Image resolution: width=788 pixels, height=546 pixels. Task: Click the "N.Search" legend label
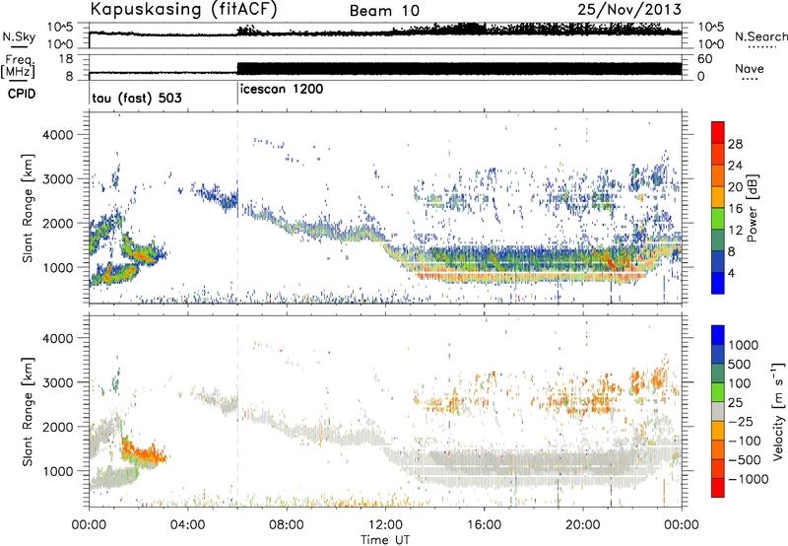tap(761, 36)
